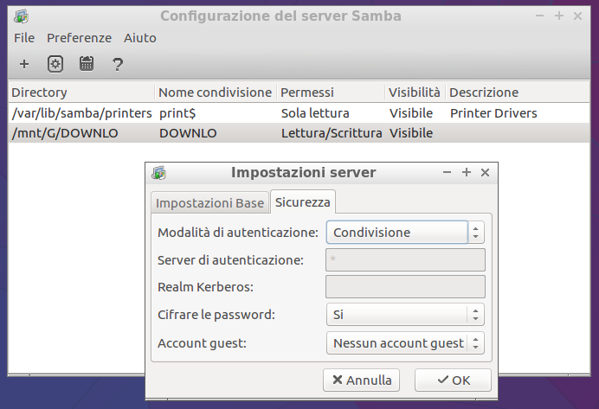Close the Impostazioni server dialog
Screen dimensions: 599x409
pos(485,172)
